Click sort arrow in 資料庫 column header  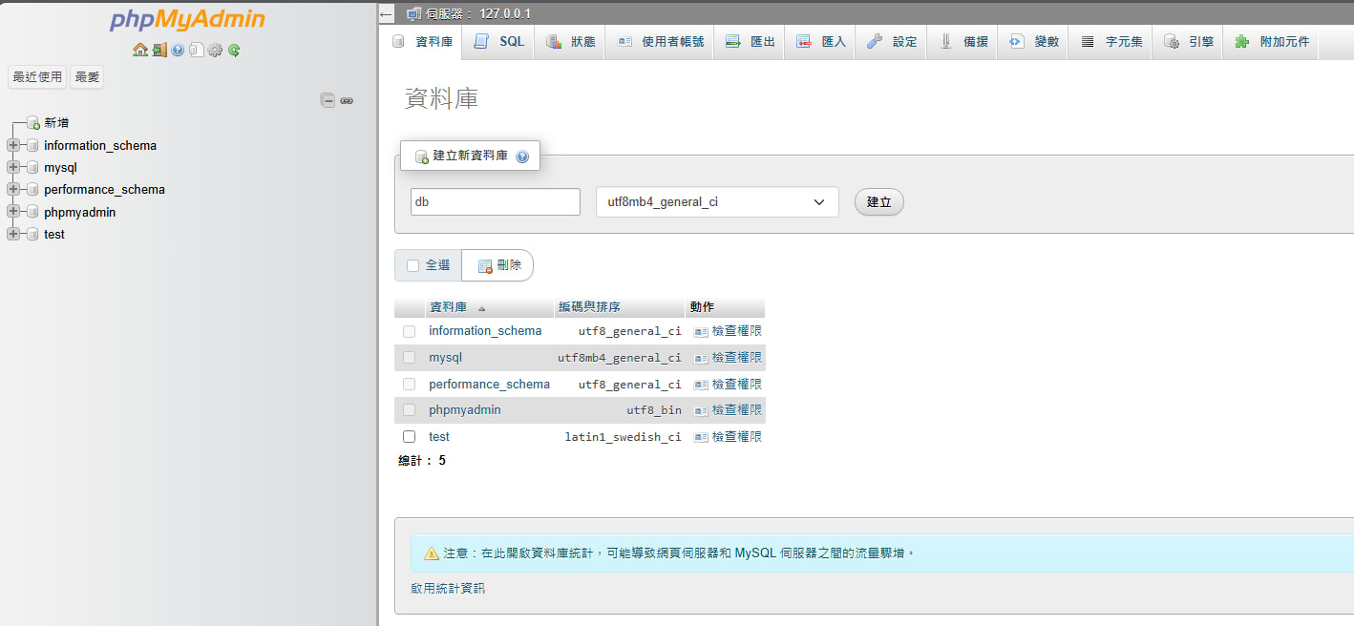pyautogui.click(x=481, y=308)
